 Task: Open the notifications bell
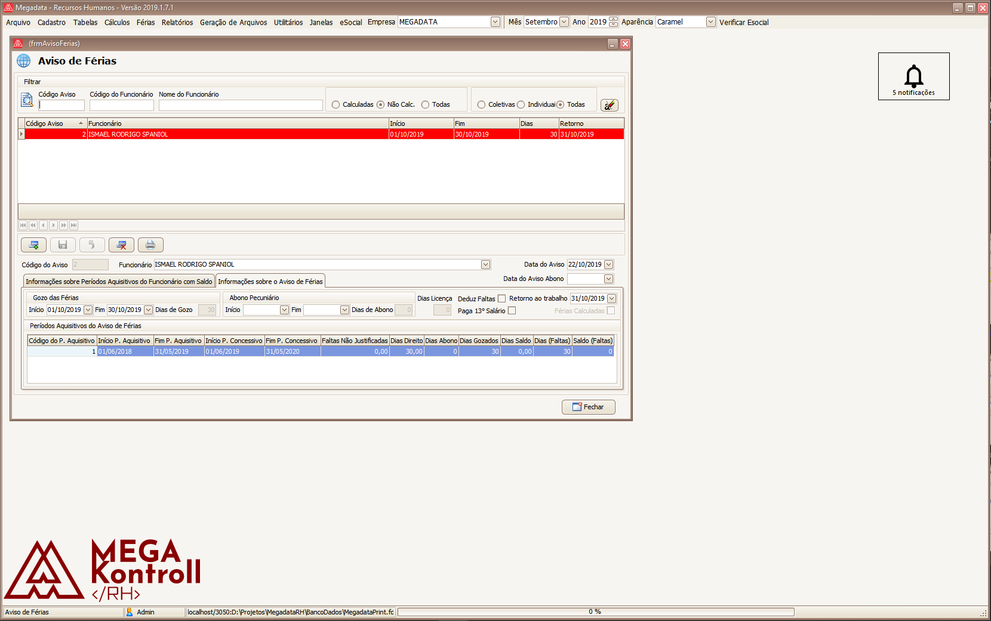pyautogui.click(x=913, y=77)
